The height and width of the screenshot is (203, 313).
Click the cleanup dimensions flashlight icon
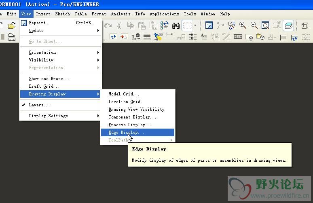[159, 37]
